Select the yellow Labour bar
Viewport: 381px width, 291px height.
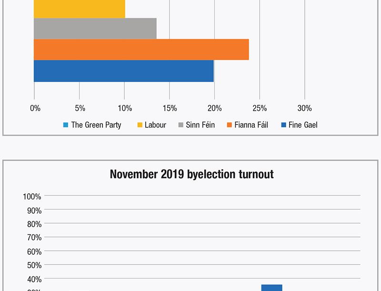(79, 9)
